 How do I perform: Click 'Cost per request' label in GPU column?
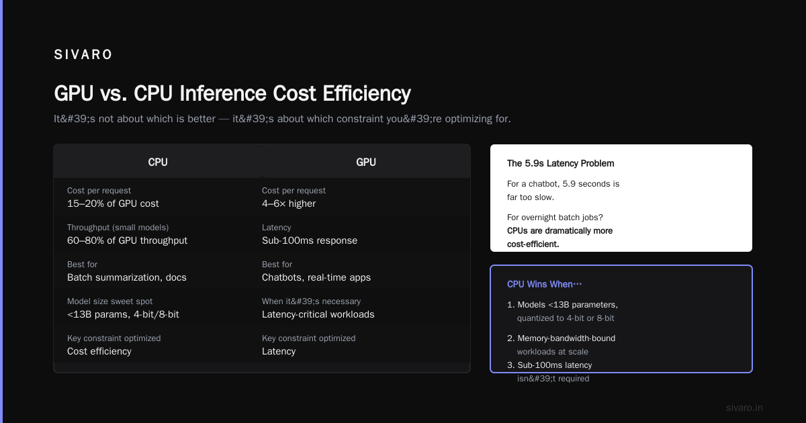coord(294,191)
